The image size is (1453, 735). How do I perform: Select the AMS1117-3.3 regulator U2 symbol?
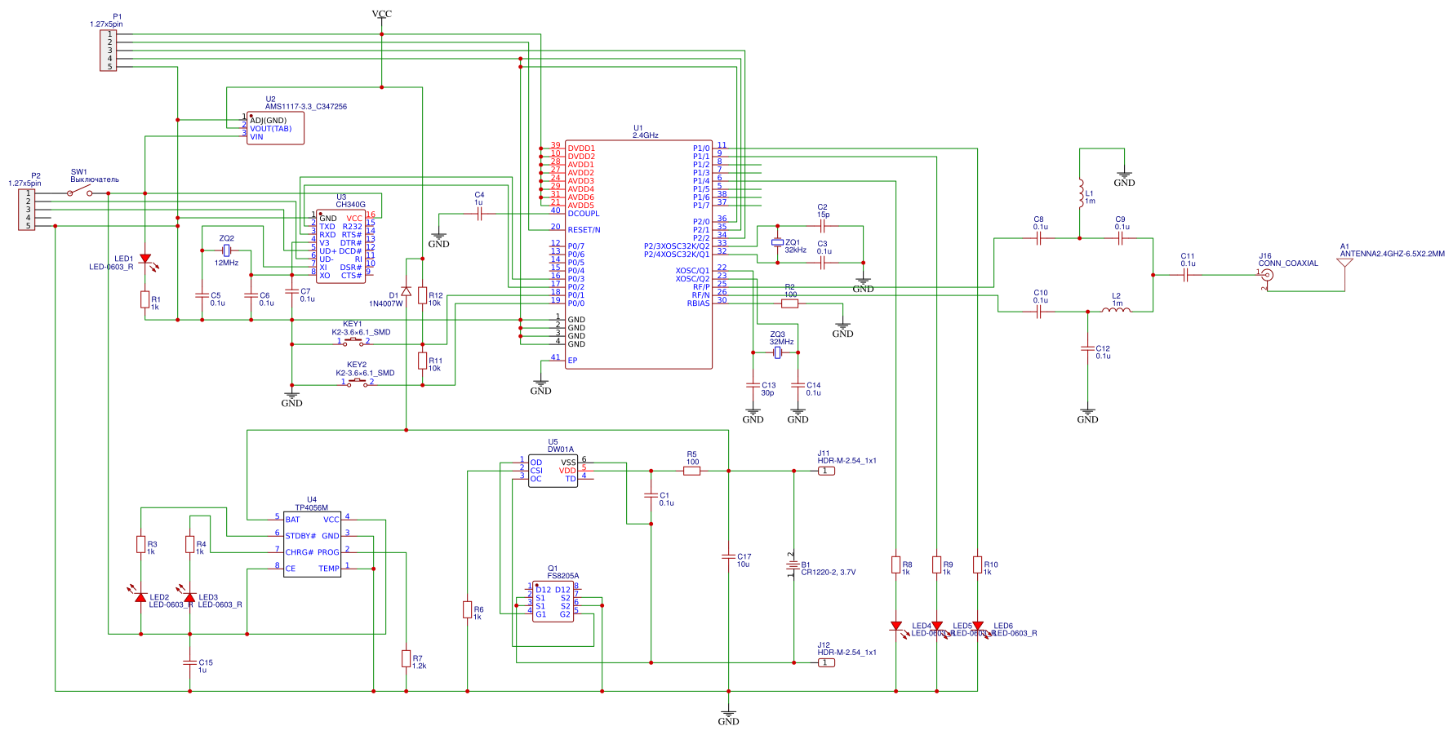pyautogui.click(x=276, y=128)
